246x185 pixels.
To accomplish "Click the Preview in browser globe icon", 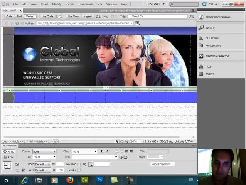I will click(x=98, y=17).
